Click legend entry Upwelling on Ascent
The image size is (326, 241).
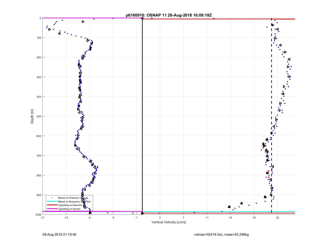70,209
